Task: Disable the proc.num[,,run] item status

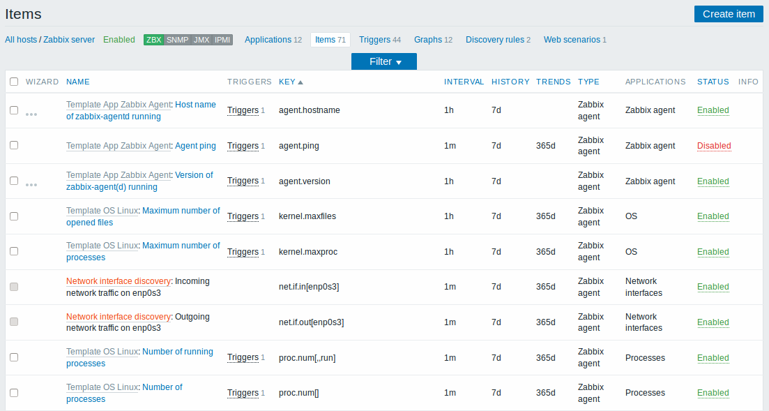Action: click(713, 358)
